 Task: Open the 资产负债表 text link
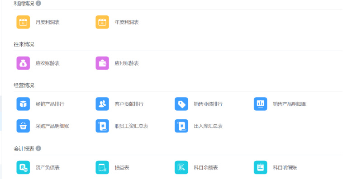(48, 168)
